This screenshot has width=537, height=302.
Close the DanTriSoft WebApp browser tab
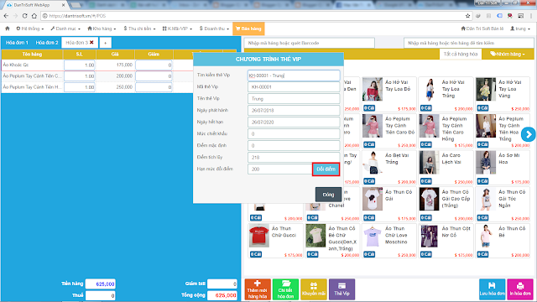[64, 5]
